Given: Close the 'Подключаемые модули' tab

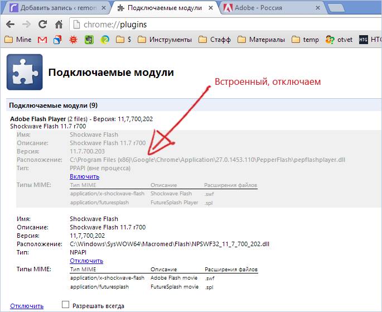Looking at the screenshot, I should [209, 8].
